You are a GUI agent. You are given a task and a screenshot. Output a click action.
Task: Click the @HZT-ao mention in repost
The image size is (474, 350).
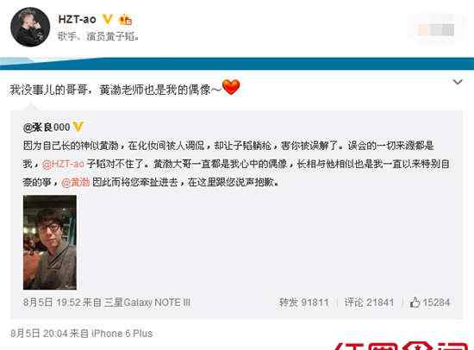(x=63, y=164)
